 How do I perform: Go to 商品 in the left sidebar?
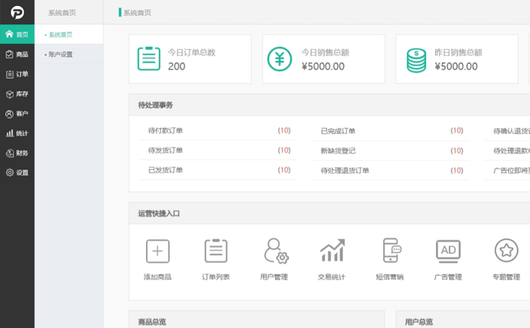[17, 54]
